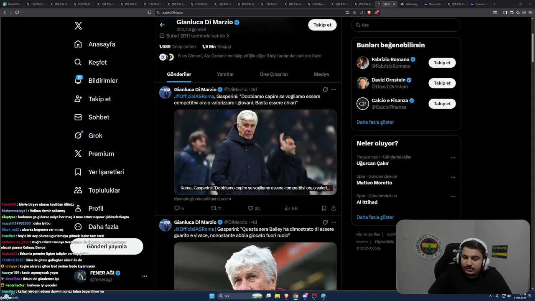Open more options for Al Ittihad trend

pos(453,197)
